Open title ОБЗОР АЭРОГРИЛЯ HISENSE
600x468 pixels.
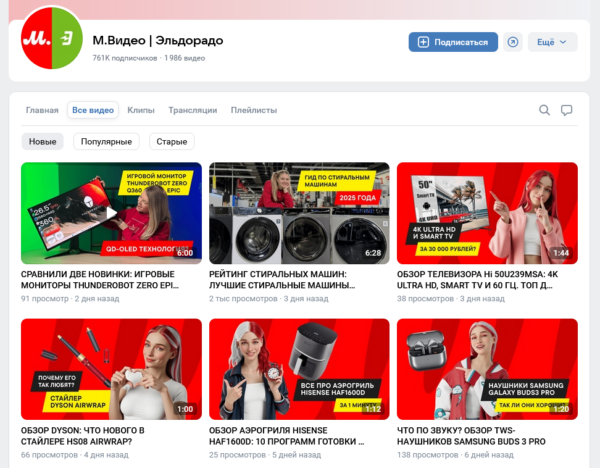pos(286,436)
